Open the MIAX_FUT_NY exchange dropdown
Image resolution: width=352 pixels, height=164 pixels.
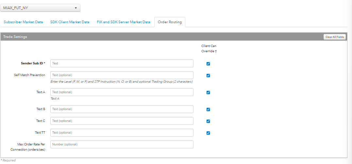[x=41, y=8]
